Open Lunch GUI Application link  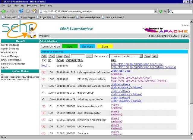pos(13,64)
